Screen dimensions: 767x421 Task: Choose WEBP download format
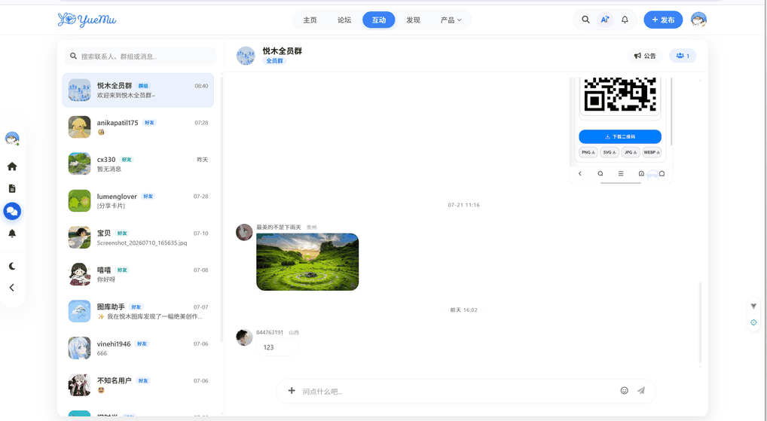pyautogui.click(x=652, y=152)
